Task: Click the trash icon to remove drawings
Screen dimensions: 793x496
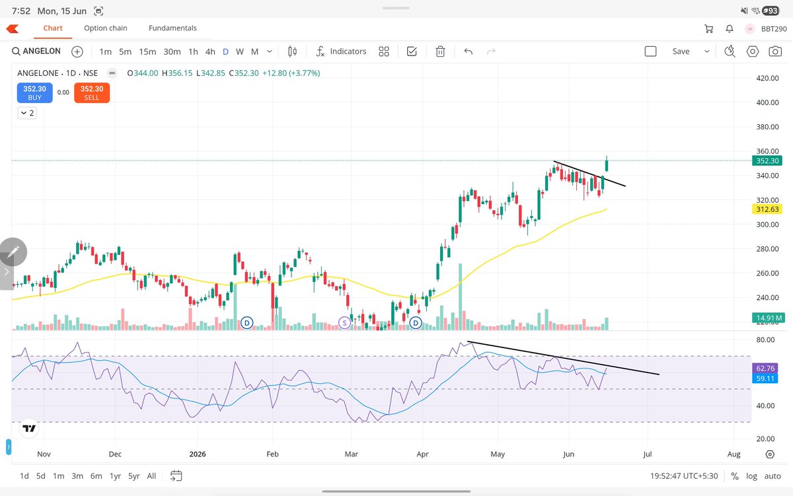Action: coord(440,52)
